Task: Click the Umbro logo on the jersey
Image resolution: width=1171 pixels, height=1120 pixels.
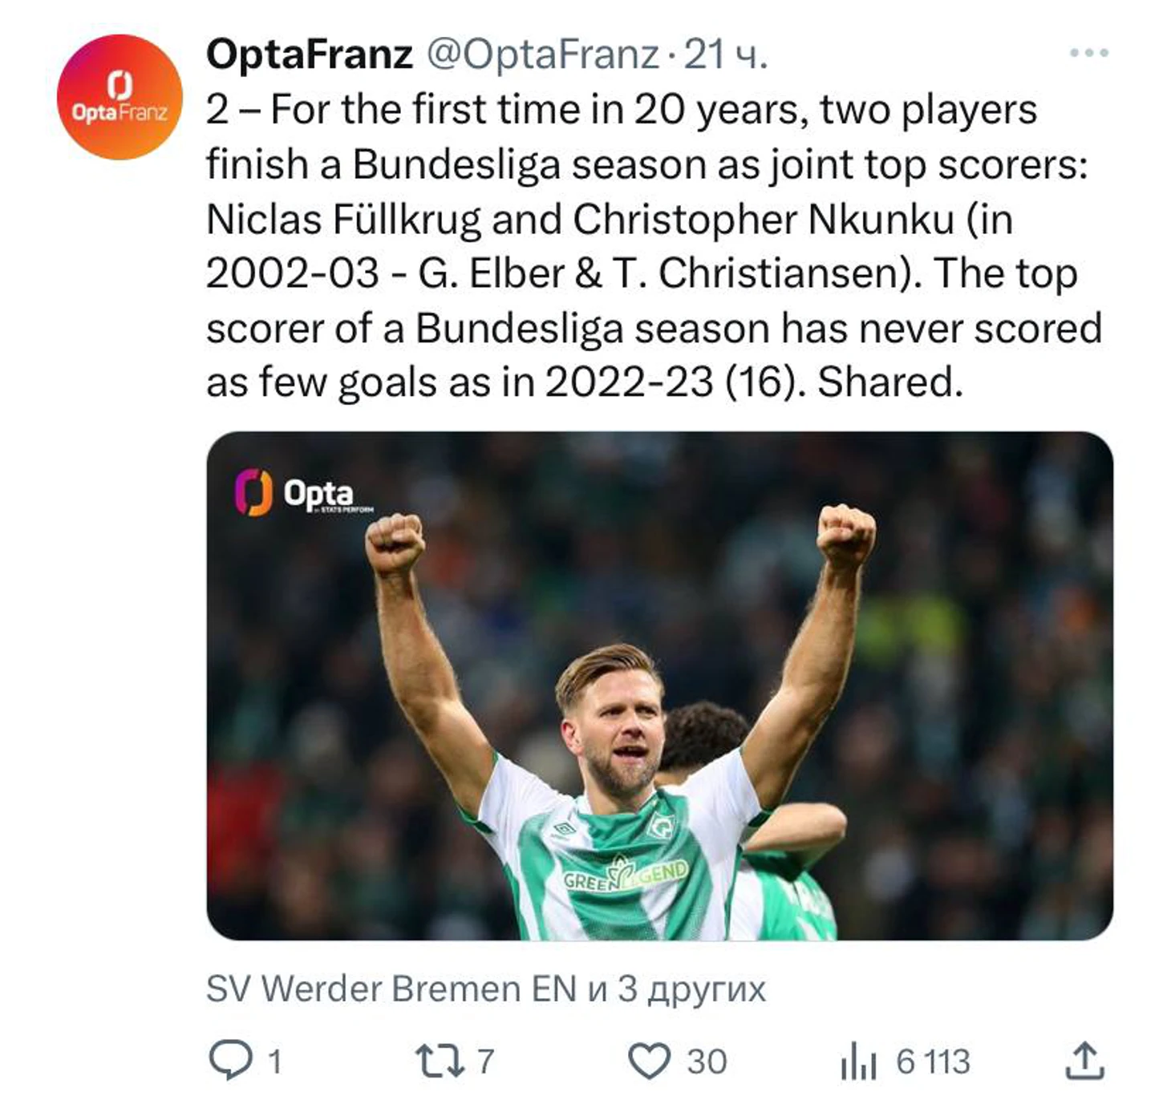Action: pos(565,831)
